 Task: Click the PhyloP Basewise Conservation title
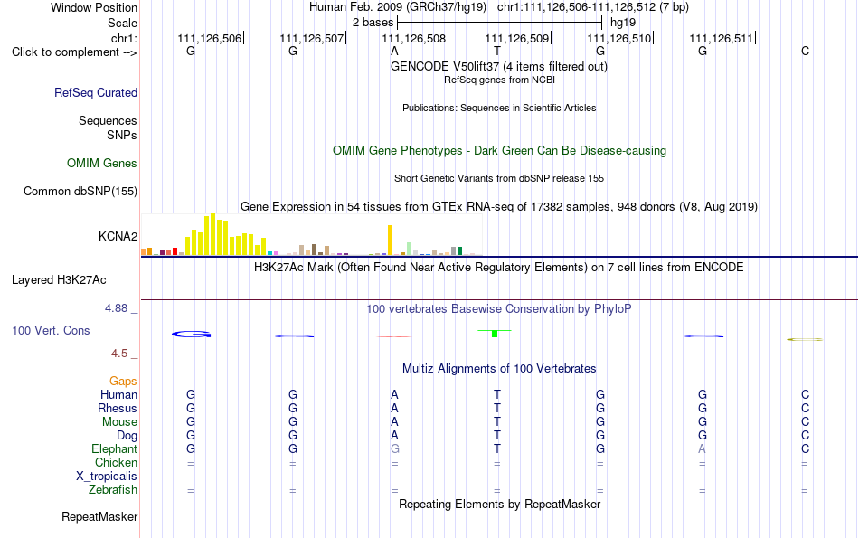pos(499,309)
